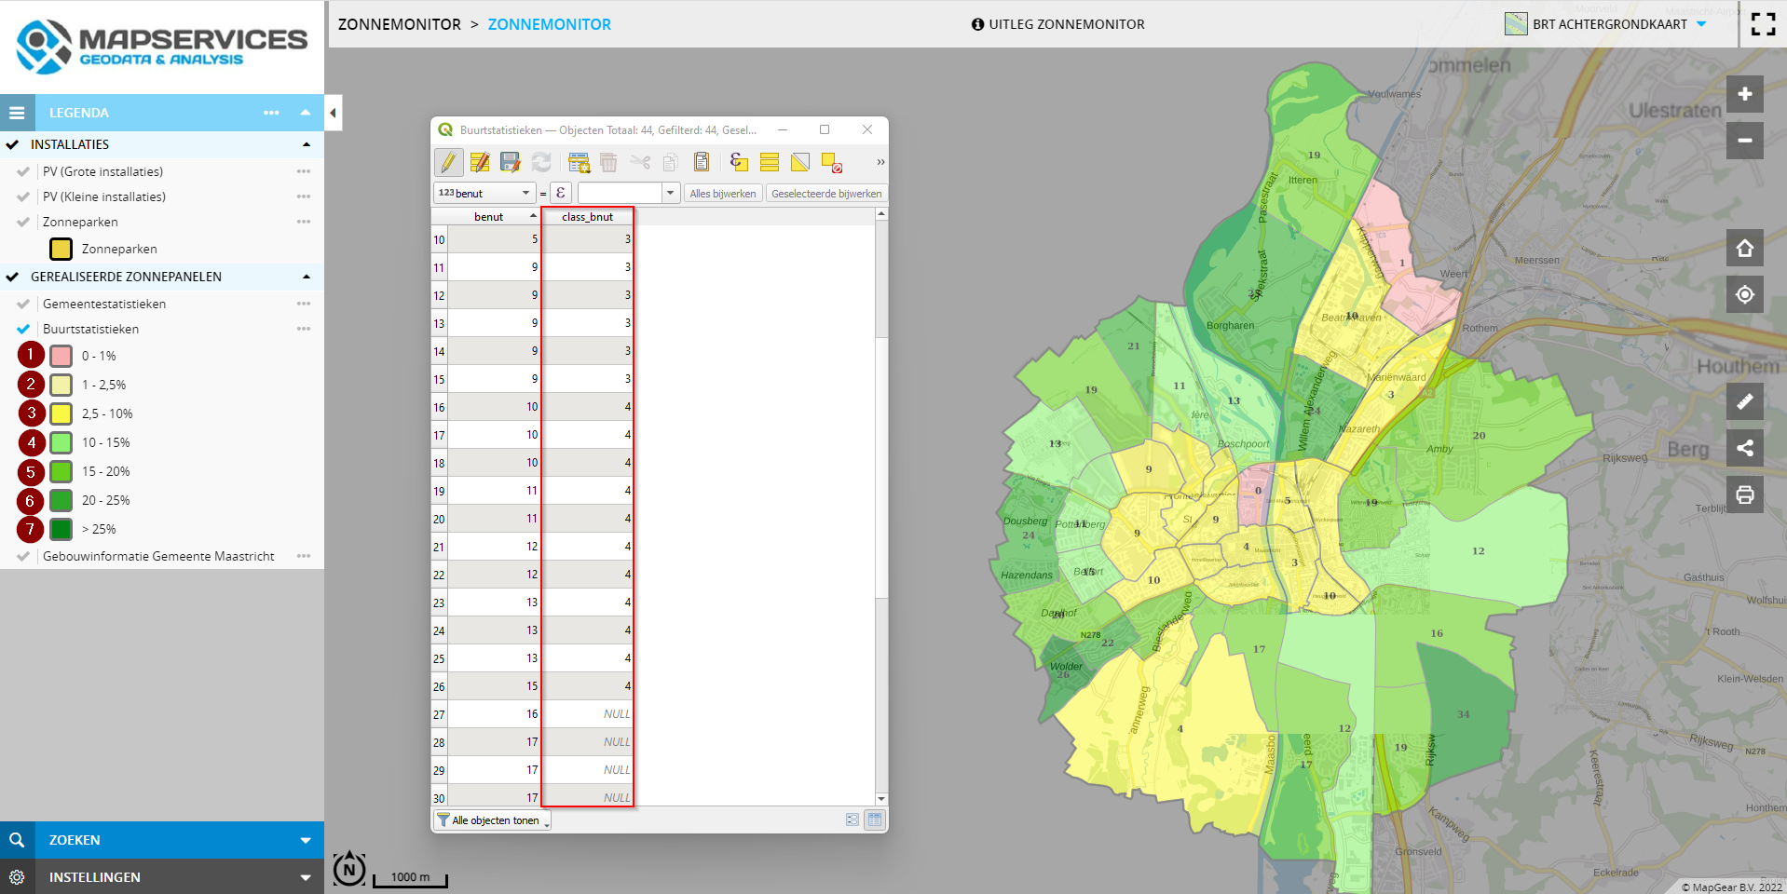Enter fullscreen mode
The image size is (1787, 894).
click(x=1763, y=24)
